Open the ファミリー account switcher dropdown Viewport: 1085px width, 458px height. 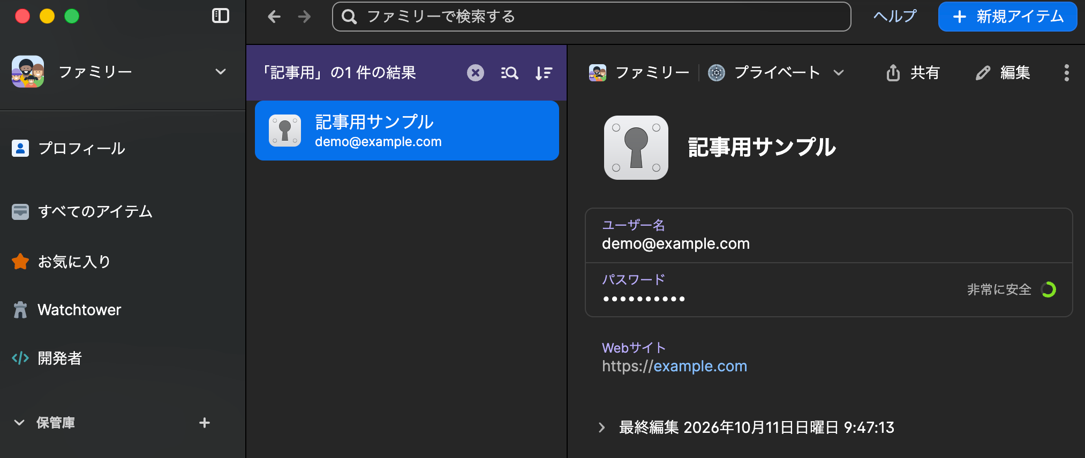119,72
